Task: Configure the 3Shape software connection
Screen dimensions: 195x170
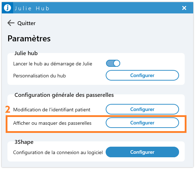Action: point(142,152)
